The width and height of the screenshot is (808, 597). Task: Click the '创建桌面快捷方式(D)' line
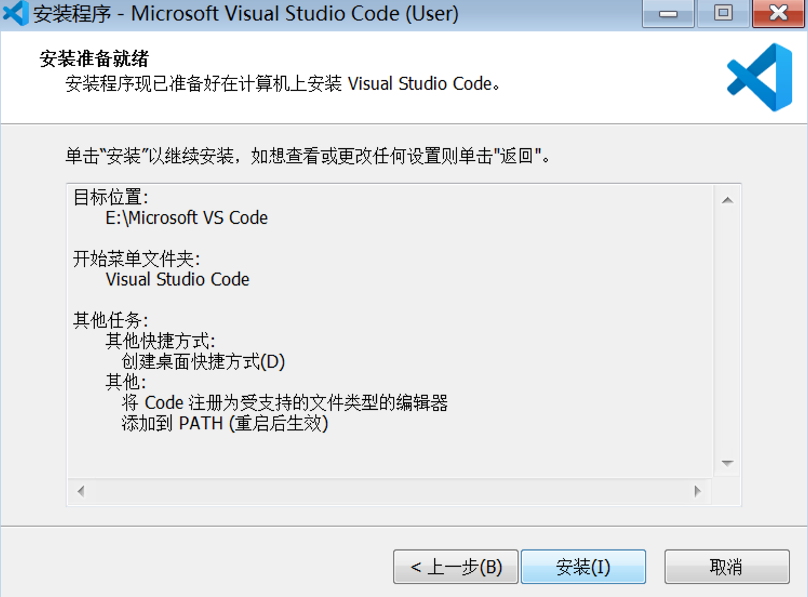[x=203, y=362]
